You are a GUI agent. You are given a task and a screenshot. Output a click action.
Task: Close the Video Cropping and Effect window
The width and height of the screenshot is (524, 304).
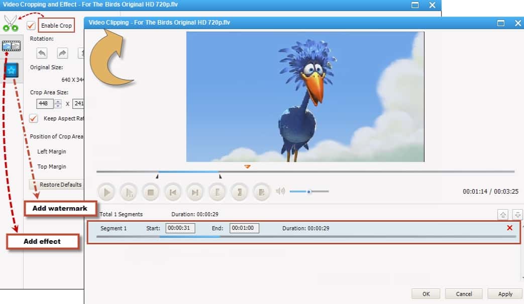[x=432, y=5]
